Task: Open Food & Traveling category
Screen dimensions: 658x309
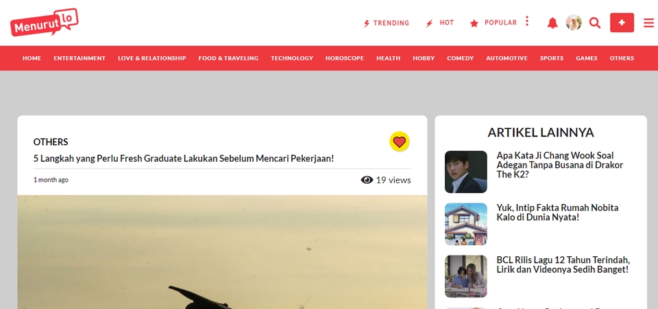Action: (228, 58)
